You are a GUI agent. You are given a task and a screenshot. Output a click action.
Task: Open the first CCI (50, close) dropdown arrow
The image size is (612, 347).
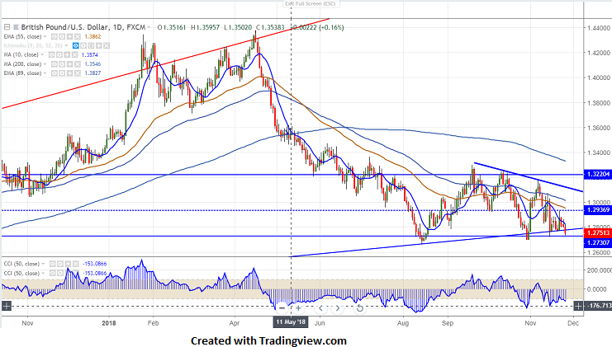pyautogui.click(x=43, y=264)
